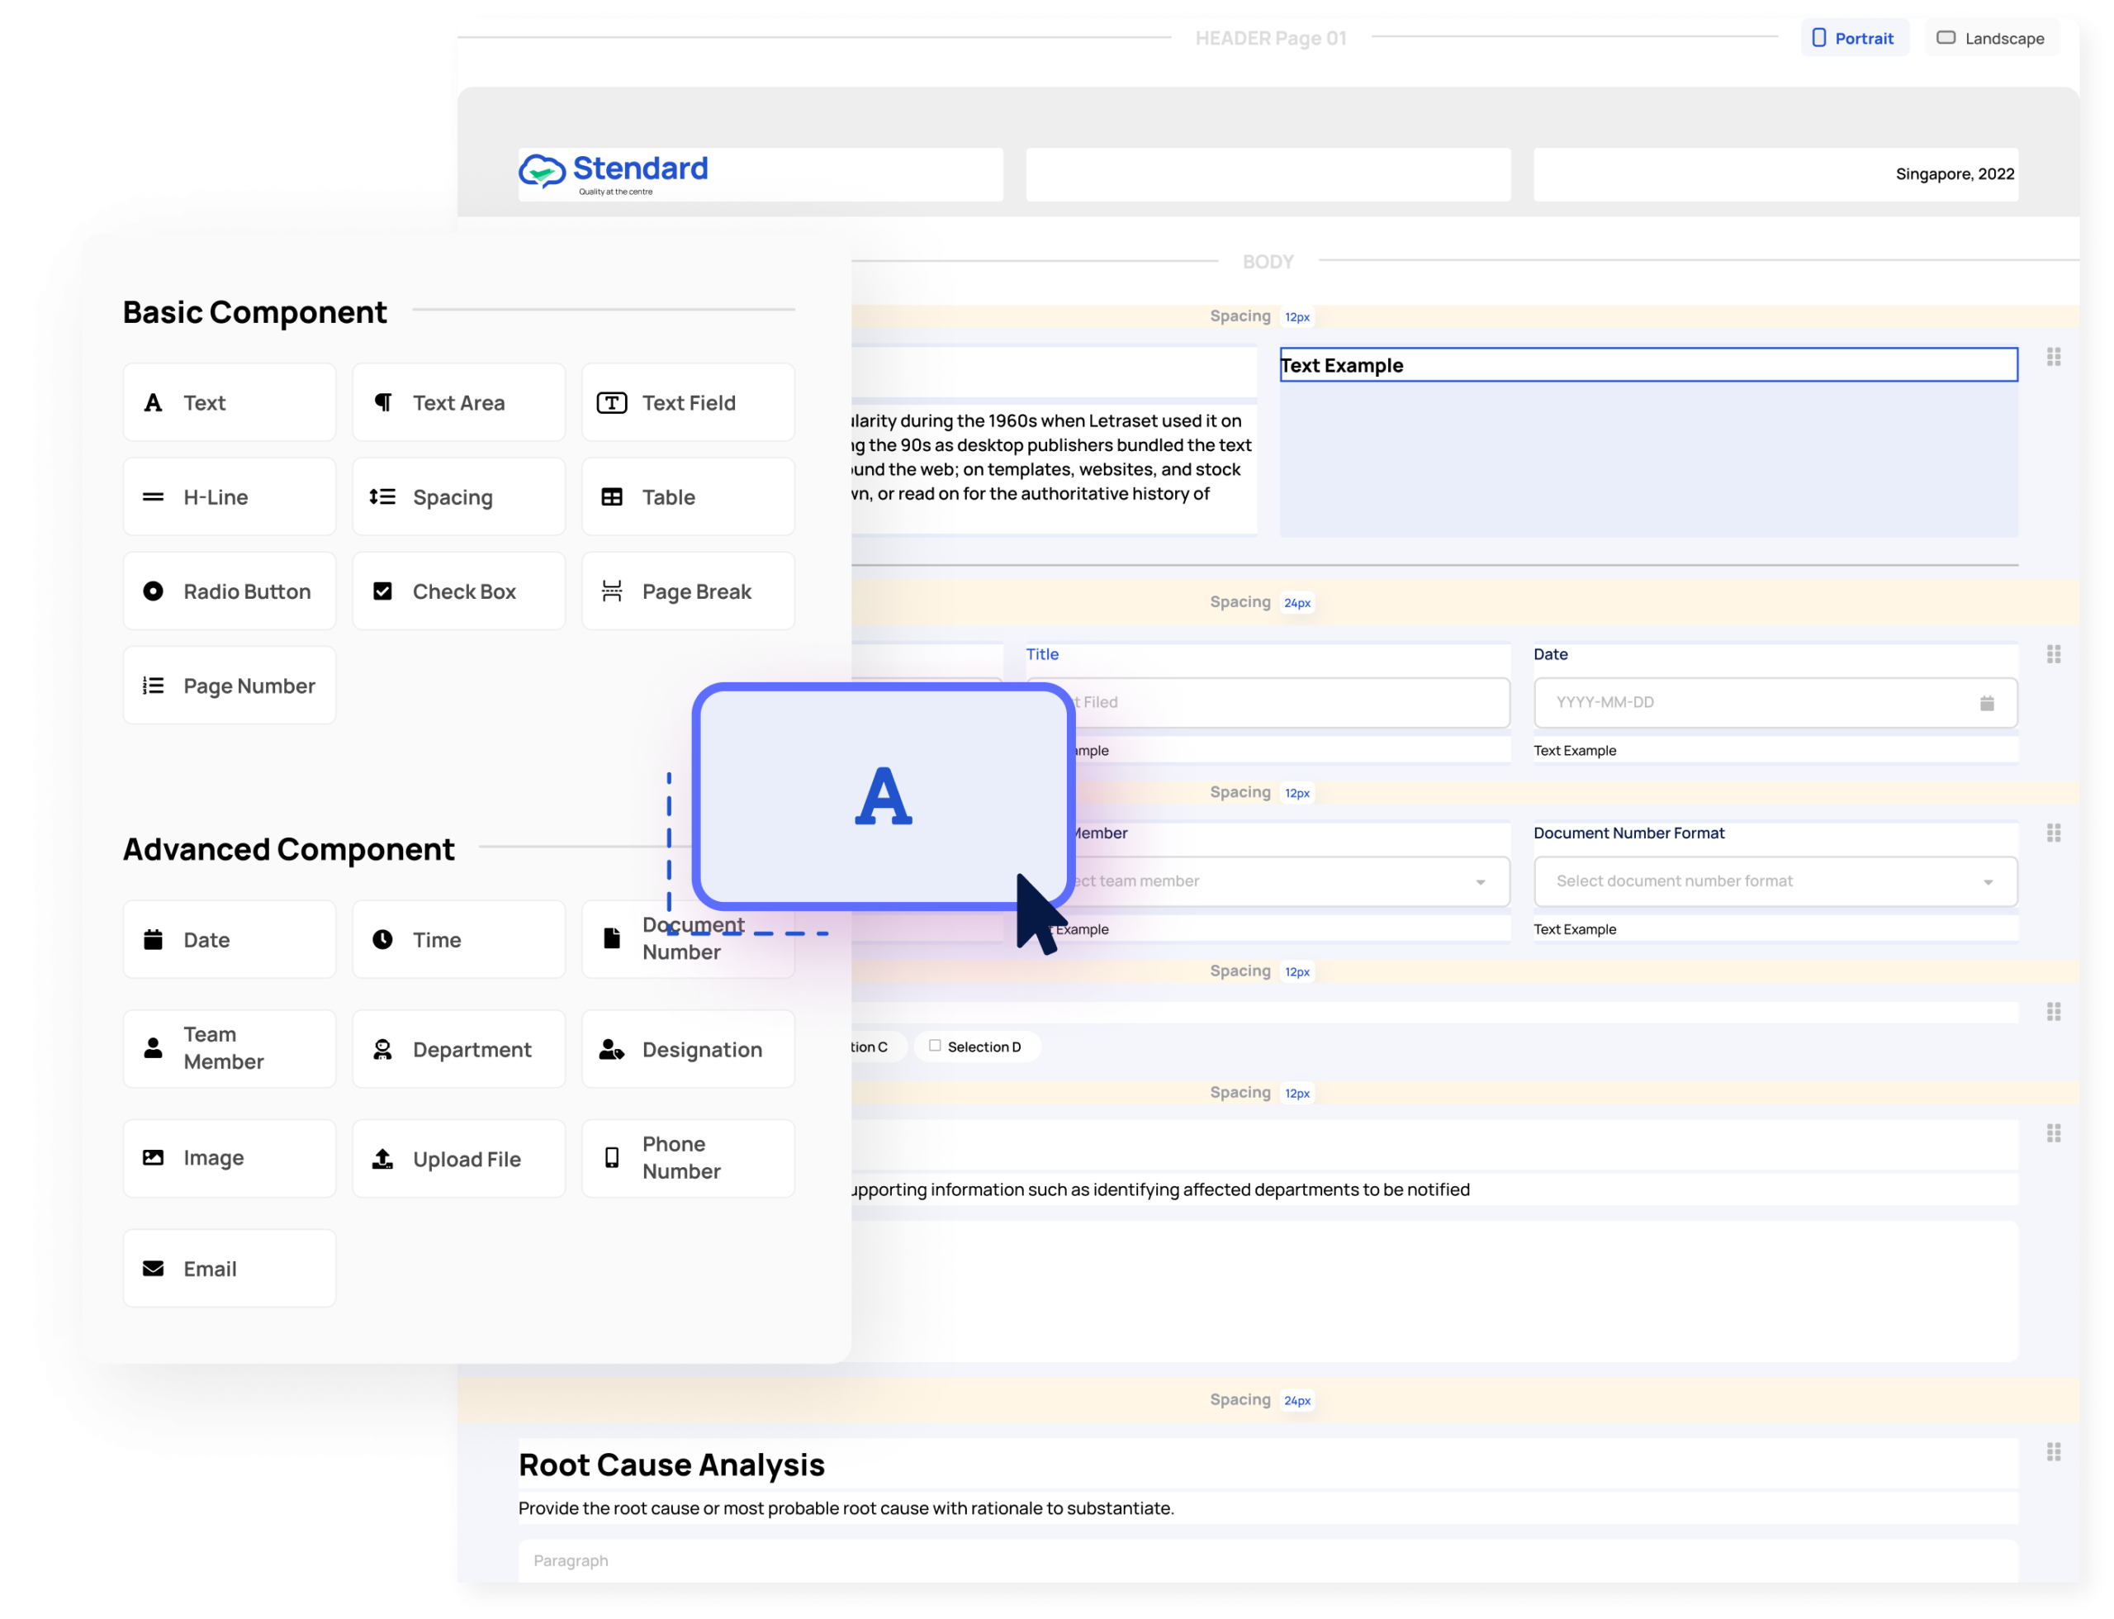
Task: Click the "Title" field label
Action: pos(1042,654)
